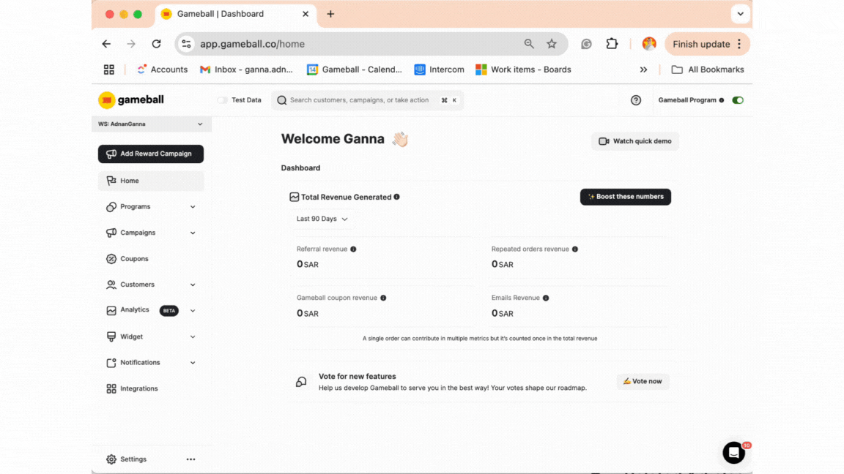Click the Chrome profile avatar
Viewport: 844px width, 474px height.
point(649,44)
